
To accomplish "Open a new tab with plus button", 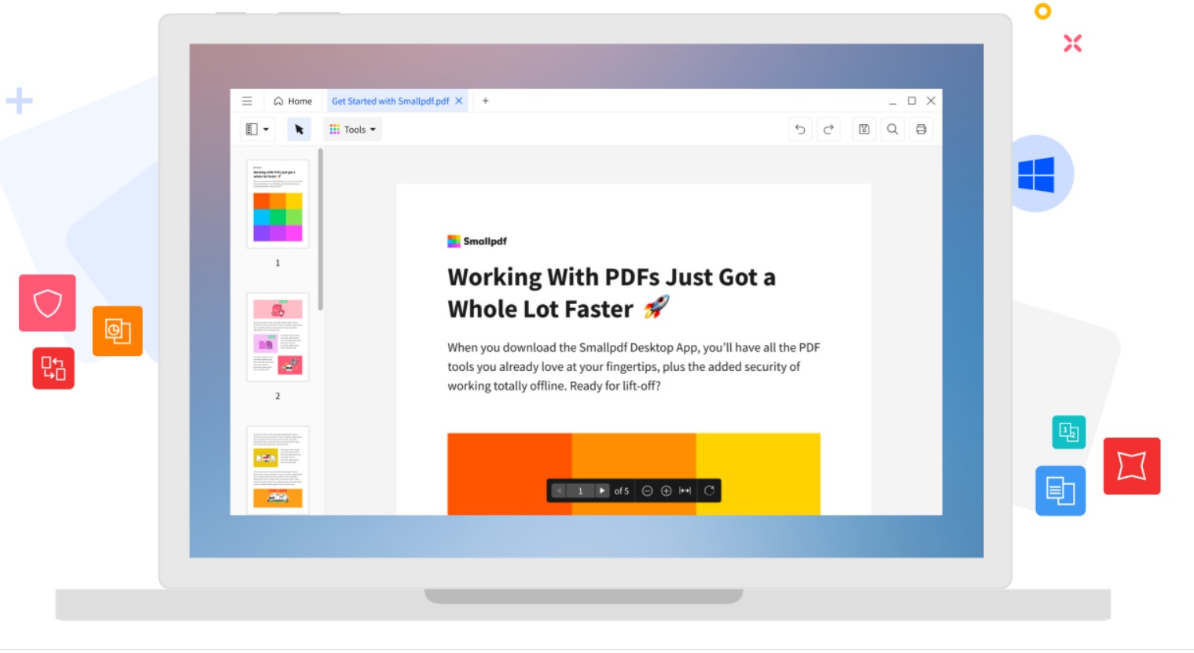I will (x=486, y=101).
